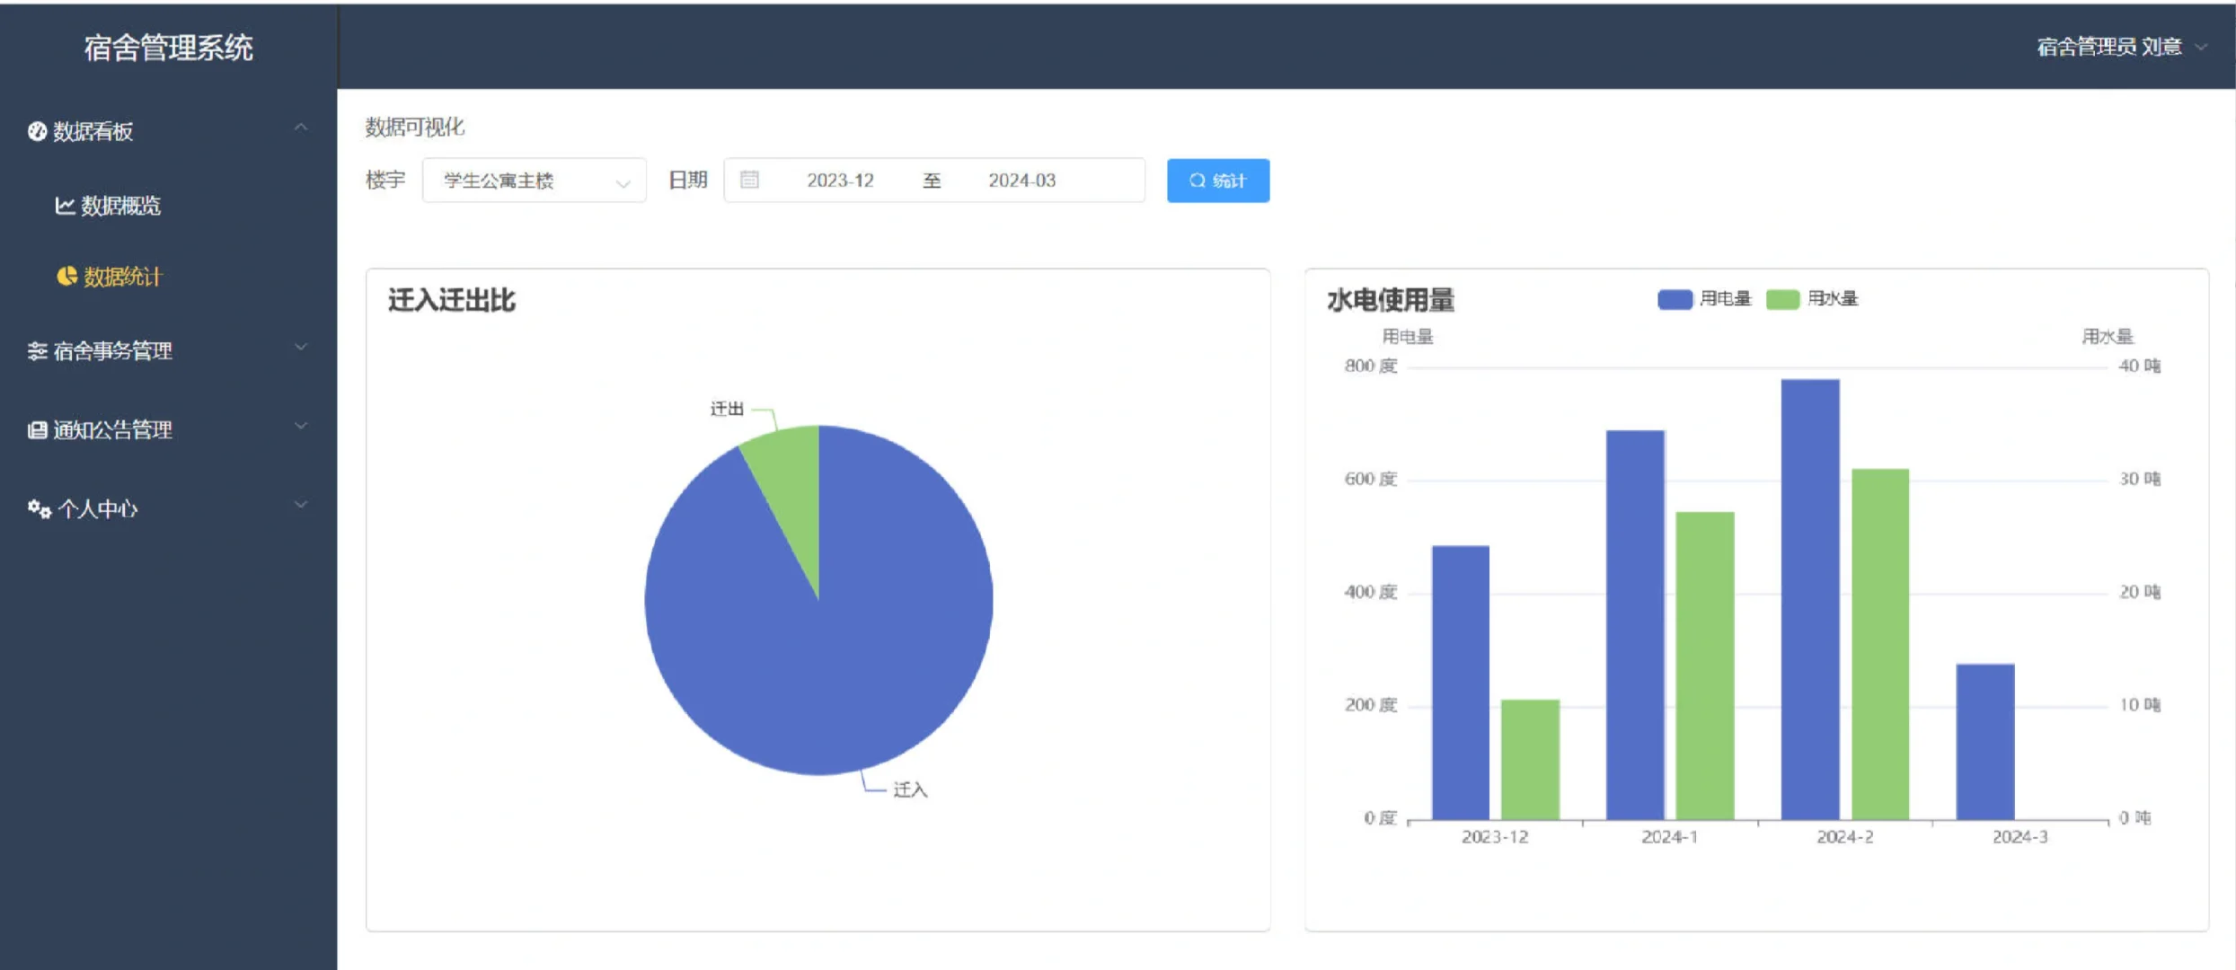The image size is (2236, 970).
Task: Click the 数据统计 pie chart icon
Action: coord(66,277)
